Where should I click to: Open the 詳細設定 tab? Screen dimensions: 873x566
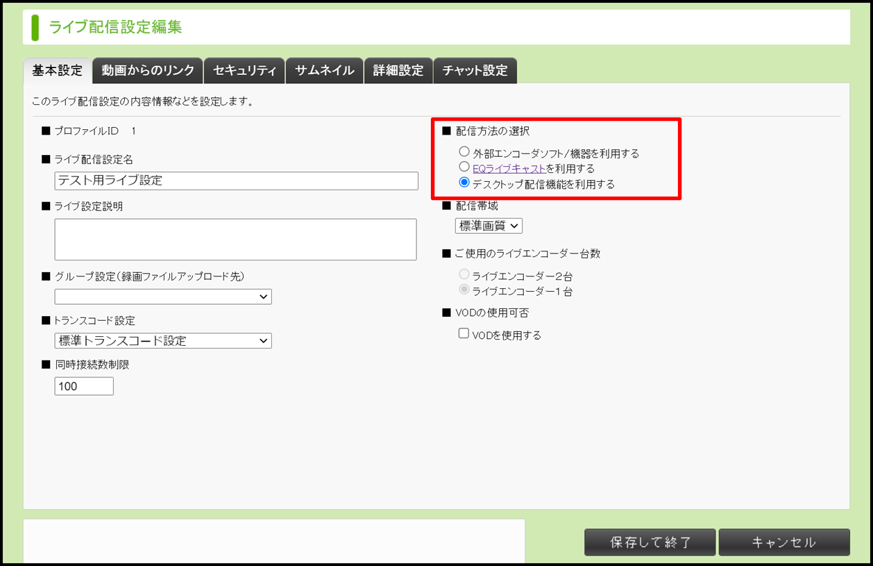coord(398,71)
